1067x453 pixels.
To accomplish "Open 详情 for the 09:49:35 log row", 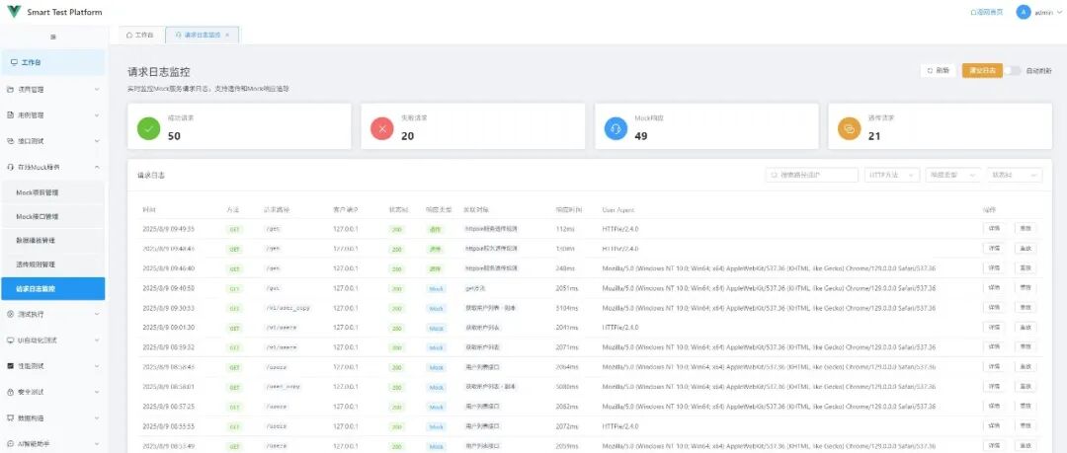I will click(994, 229).
